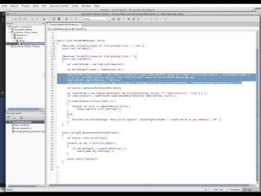Select the Assembly-CSharp project in solution tree
The height and width of the screenshot is (196, 261).
point(23,29)
